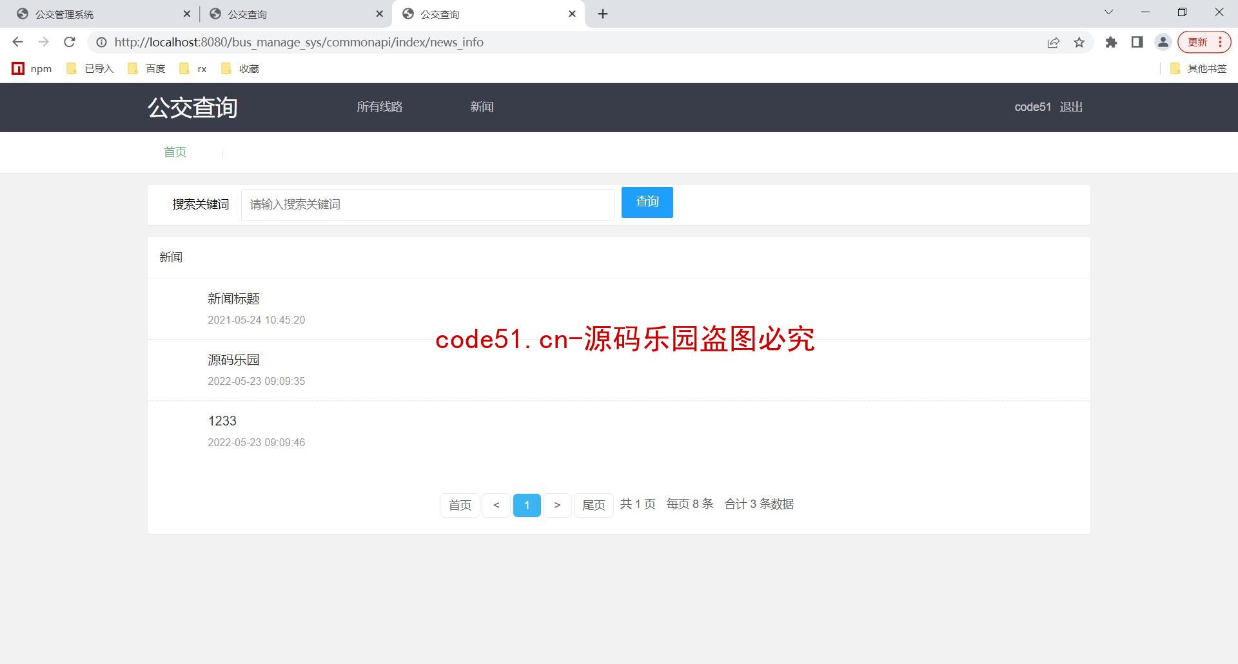Viewport: 1238px width, 664px height.
Task: Click the address bar URL
Action: pyautogui.click(x=299, y=43)
